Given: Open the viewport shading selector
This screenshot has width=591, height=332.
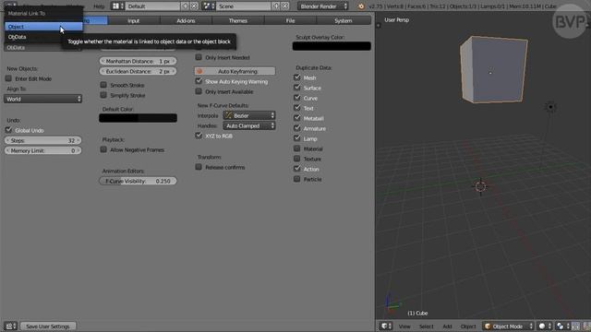Looking at the screenshot, I should pos(545,326).
